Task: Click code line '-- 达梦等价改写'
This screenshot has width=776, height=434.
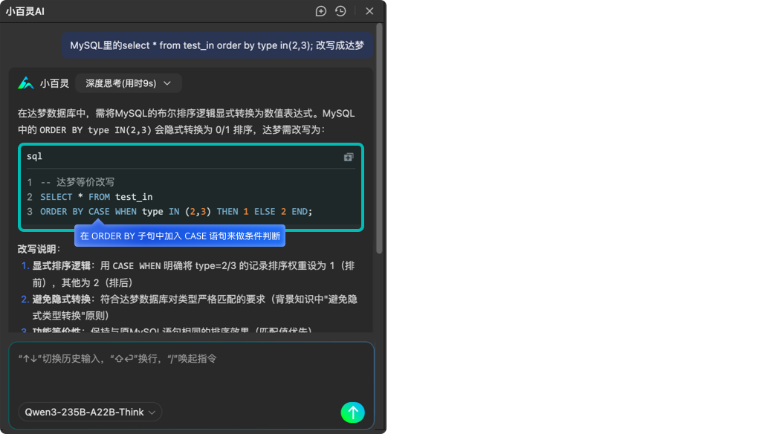Action: [77, 182]
